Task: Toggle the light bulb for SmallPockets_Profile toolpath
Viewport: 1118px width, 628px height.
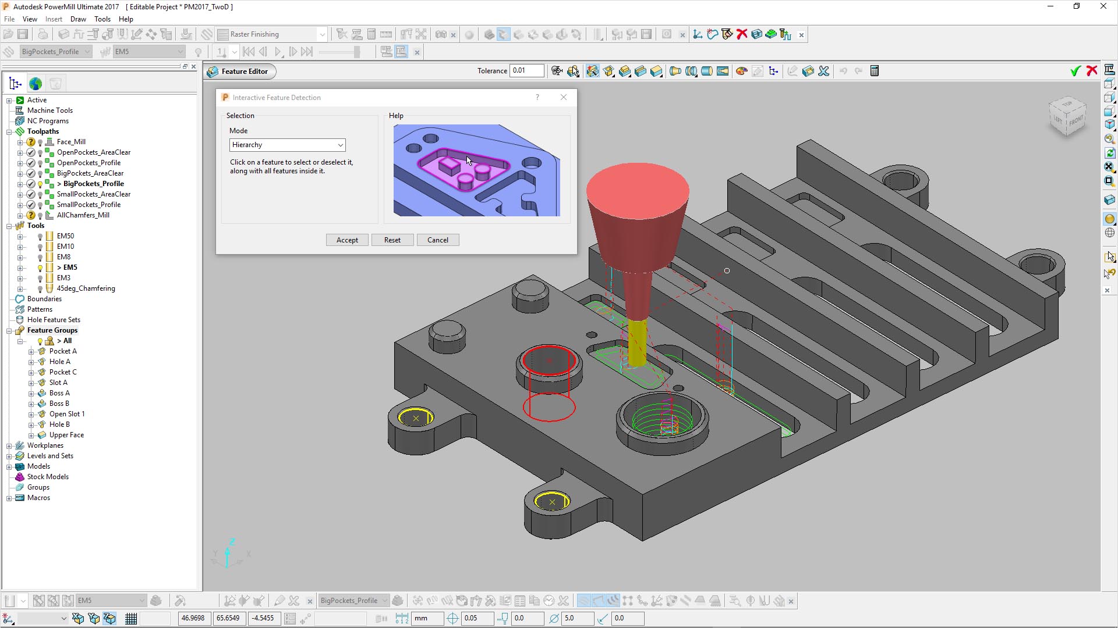Action: [x=40, y=205]
